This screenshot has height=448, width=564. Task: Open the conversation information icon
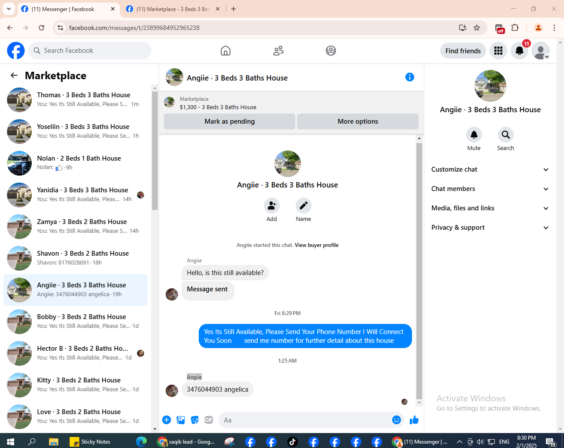coord(410,77)
